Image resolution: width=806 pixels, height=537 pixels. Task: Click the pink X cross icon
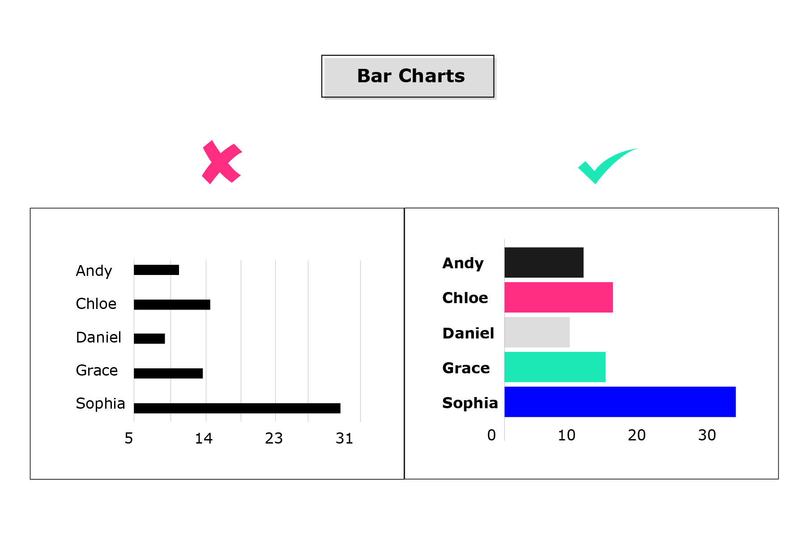(222, 162)
